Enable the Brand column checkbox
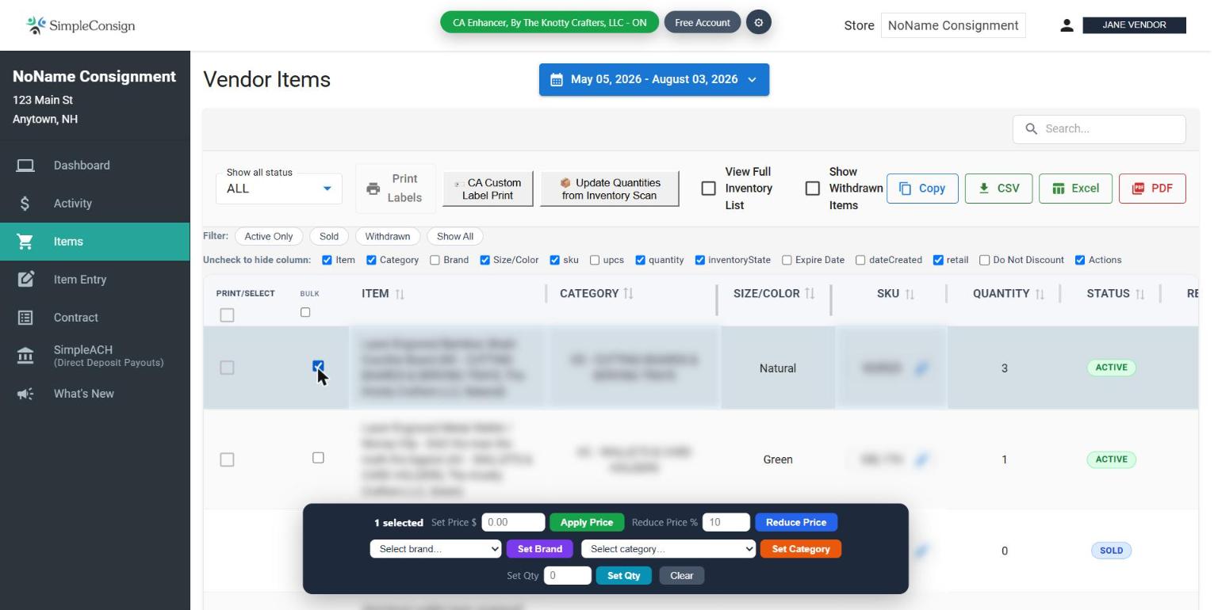Viewport: 1218px width, 610px height. pos(435,260)
